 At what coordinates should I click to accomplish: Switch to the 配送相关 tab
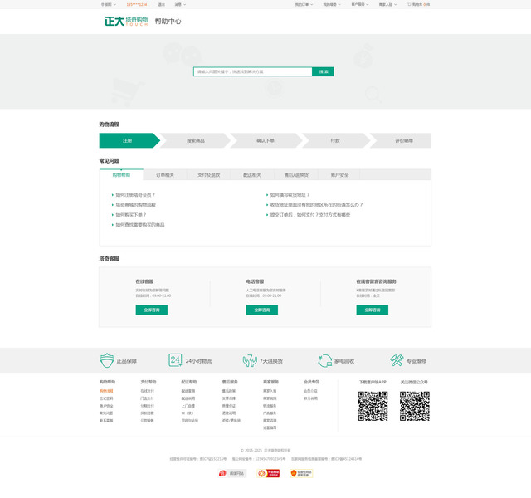pos(252,175)
